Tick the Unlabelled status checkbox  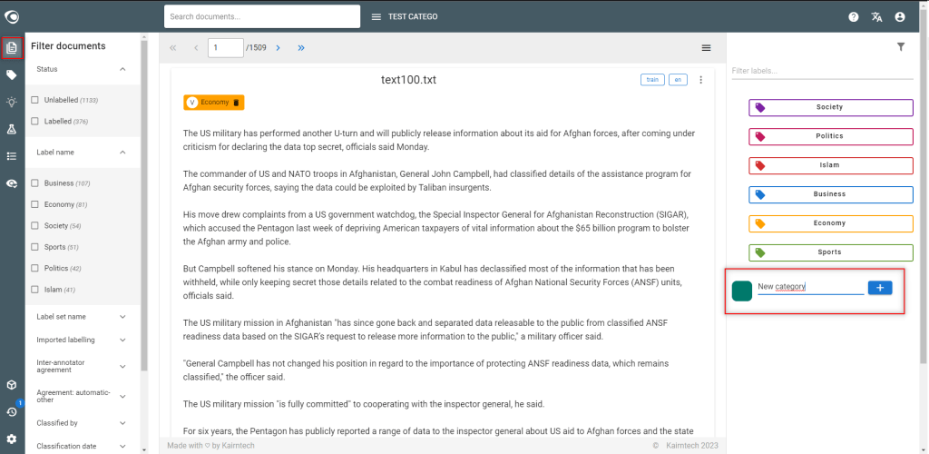[35, 100]
